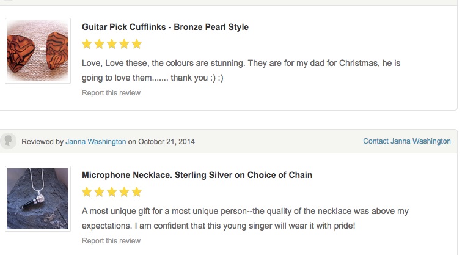Report the Guitar Pick Cufflinks review

111,93
